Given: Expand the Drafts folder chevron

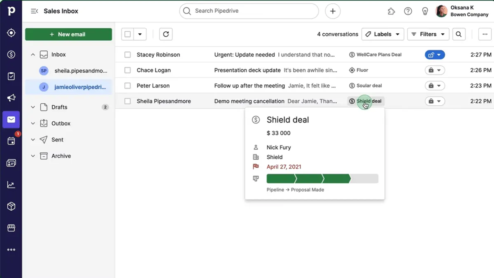Looking at the screenshot, I should (x=33, y=107).
